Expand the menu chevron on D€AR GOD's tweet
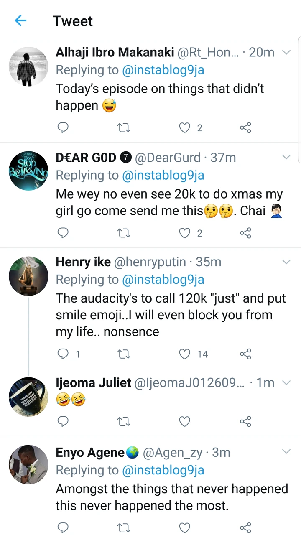The image size is (301, 535). pos(286,157)
